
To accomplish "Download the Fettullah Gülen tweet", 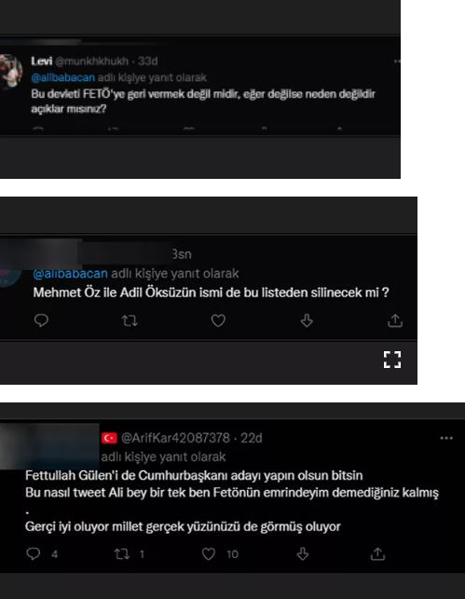I will point(303,554).
